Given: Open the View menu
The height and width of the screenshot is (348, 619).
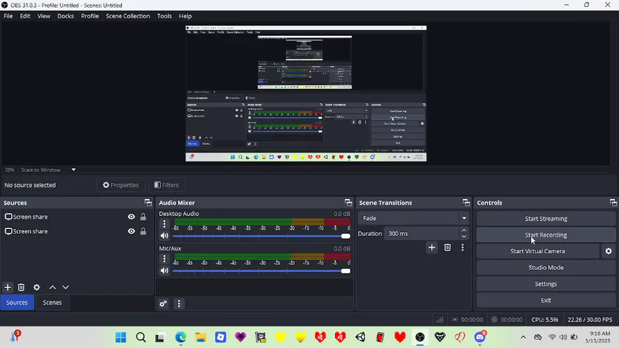Looking at the screenshot, I should pos(43,17).
